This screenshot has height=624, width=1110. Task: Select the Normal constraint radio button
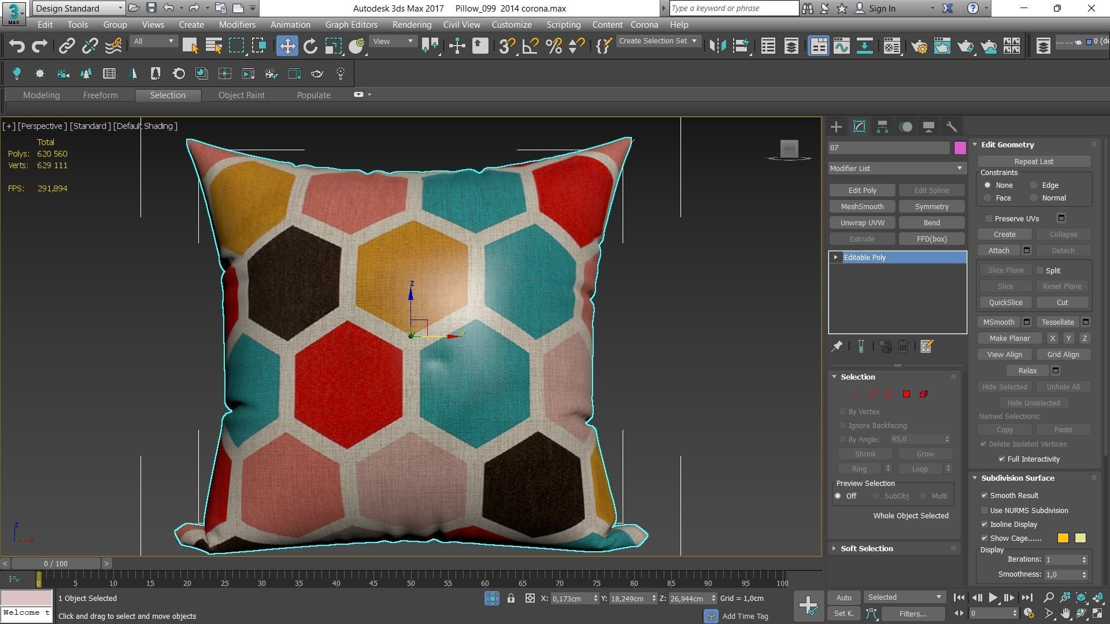point(1034,198)
